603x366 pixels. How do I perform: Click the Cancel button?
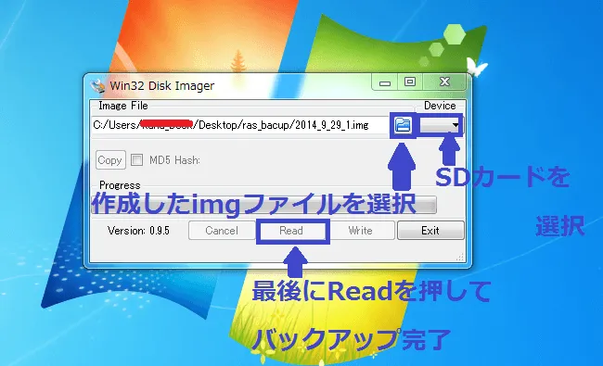click(222, 231)
